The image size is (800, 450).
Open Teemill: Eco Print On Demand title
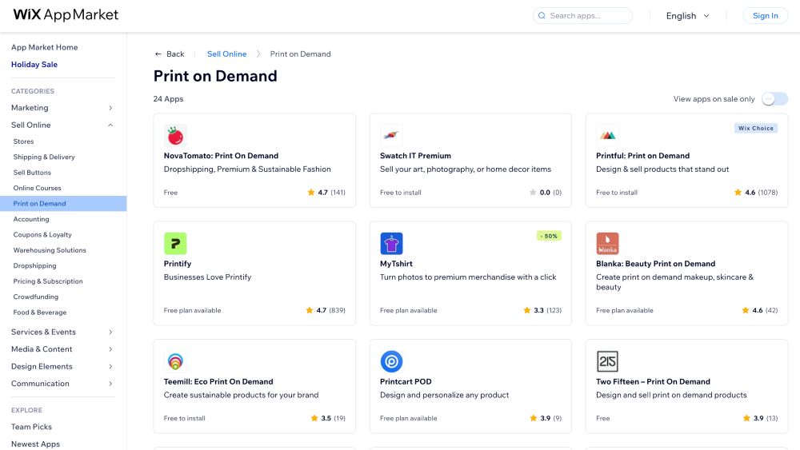[218, 382]
